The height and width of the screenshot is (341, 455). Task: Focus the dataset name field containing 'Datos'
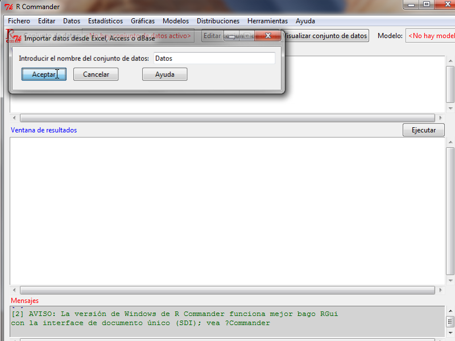click(x=214, y=58)
